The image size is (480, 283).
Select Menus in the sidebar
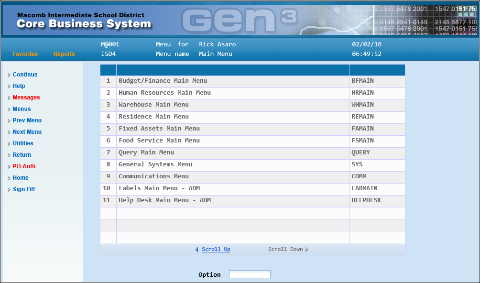tap(22, 109)
